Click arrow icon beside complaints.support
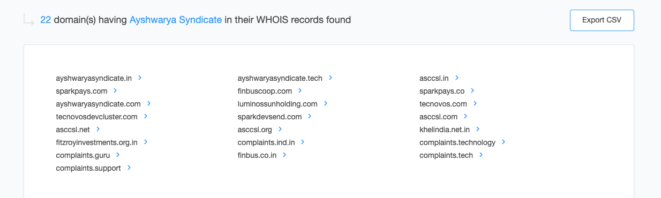The width and height of the screenshot is (661, 198). pos(129,167)
